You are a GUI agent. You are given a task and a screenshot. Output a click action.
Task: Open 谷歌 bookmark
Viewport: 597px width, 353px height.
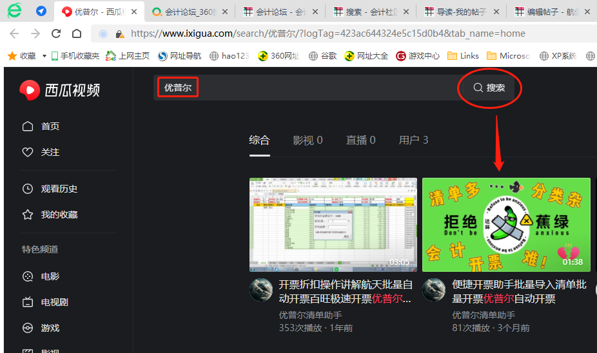tap(322, 56)
